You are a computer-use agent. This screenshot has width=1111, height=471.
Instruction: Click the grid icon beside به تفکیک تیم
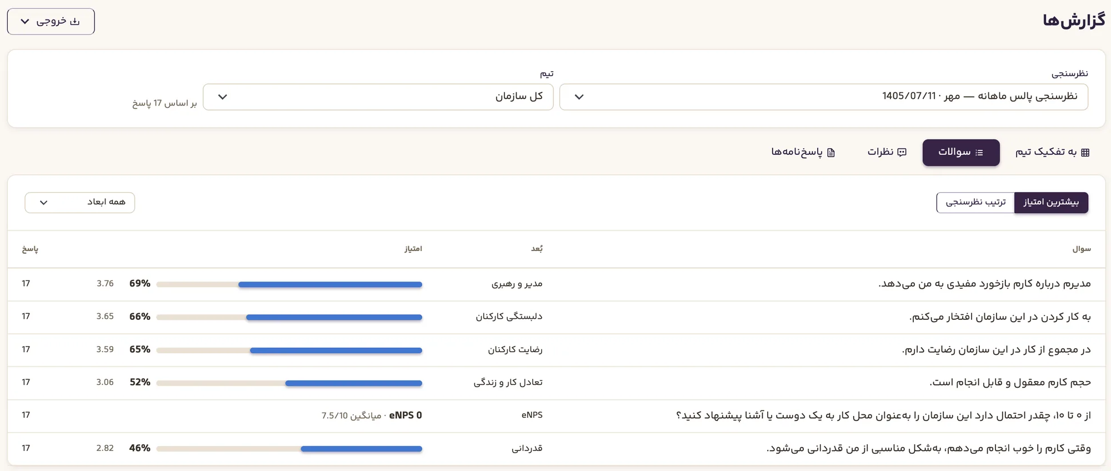[1085, 152]
